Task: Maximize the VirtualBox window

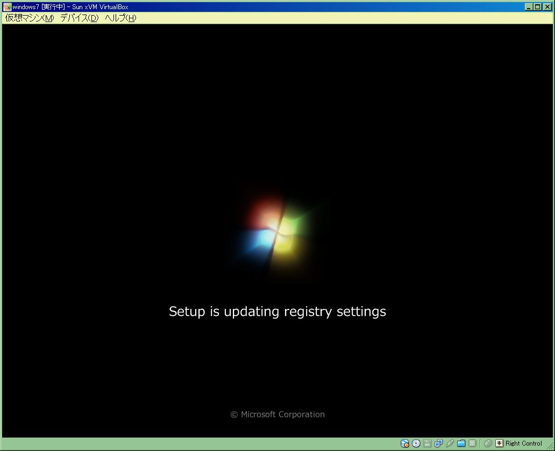Action: (537, 7)
